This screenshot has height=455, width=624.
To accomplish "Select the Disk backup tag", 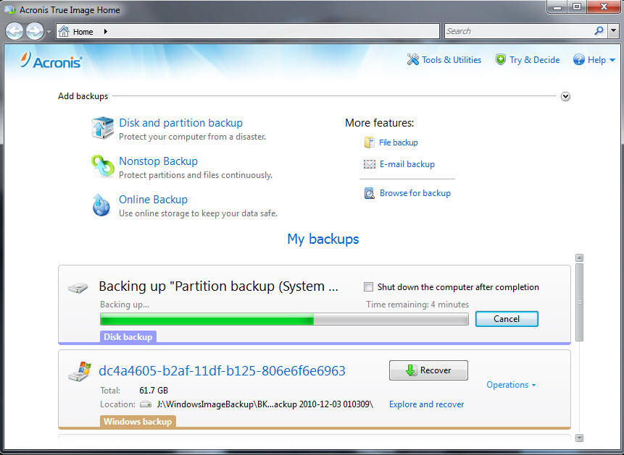I will pos(128,337).
